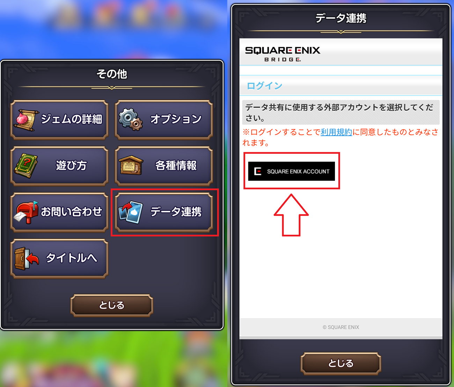Open データ連携 data link
This screenshot has height=387, width=454.
pyautogui.click(x=164, y=212)
